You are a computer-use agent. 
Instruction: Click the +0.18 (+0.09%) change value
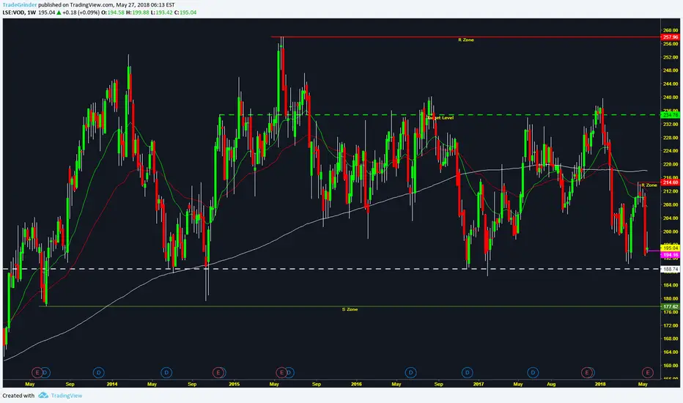pos(81,12)
